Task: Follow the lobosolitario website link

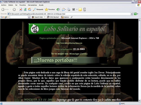Action: (x=69, y=43)
